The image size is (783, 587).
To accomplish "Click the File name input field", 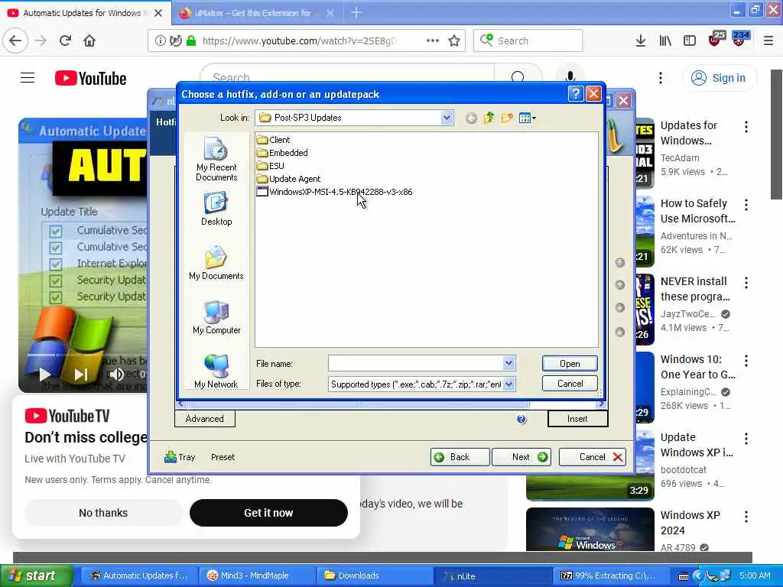I will [x=415, y=363].
